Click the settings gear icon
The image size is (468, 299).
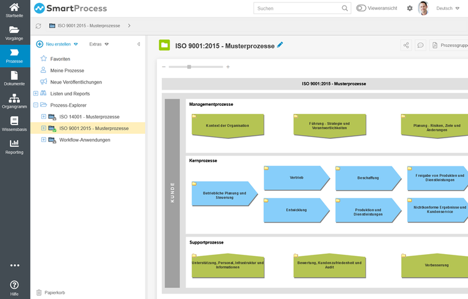[409, 8]
